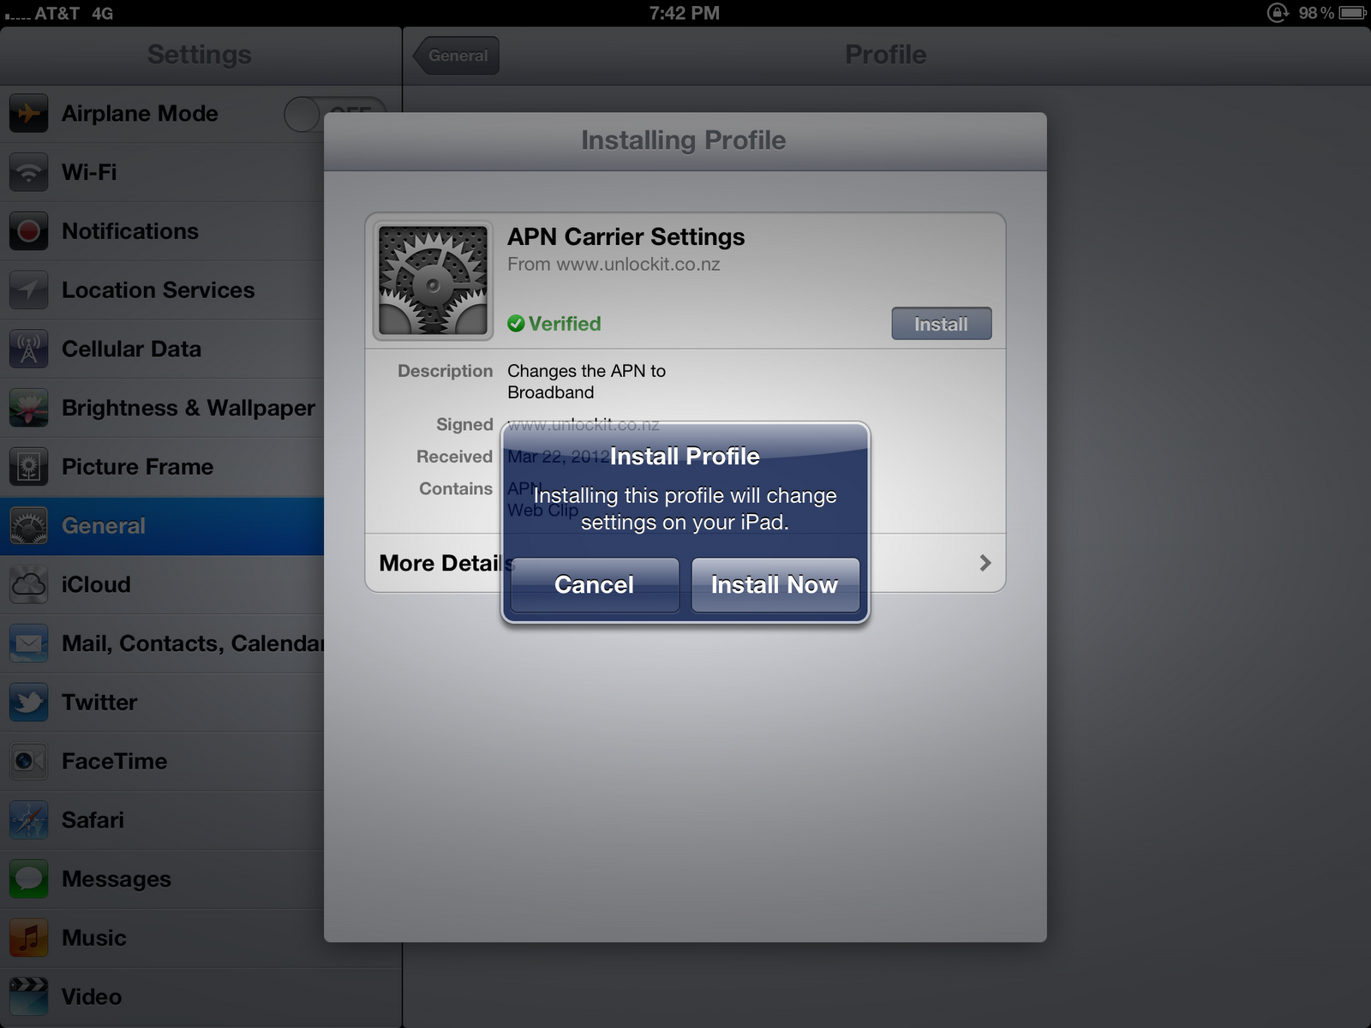Select the Twitter bird icon

point(28,702)
